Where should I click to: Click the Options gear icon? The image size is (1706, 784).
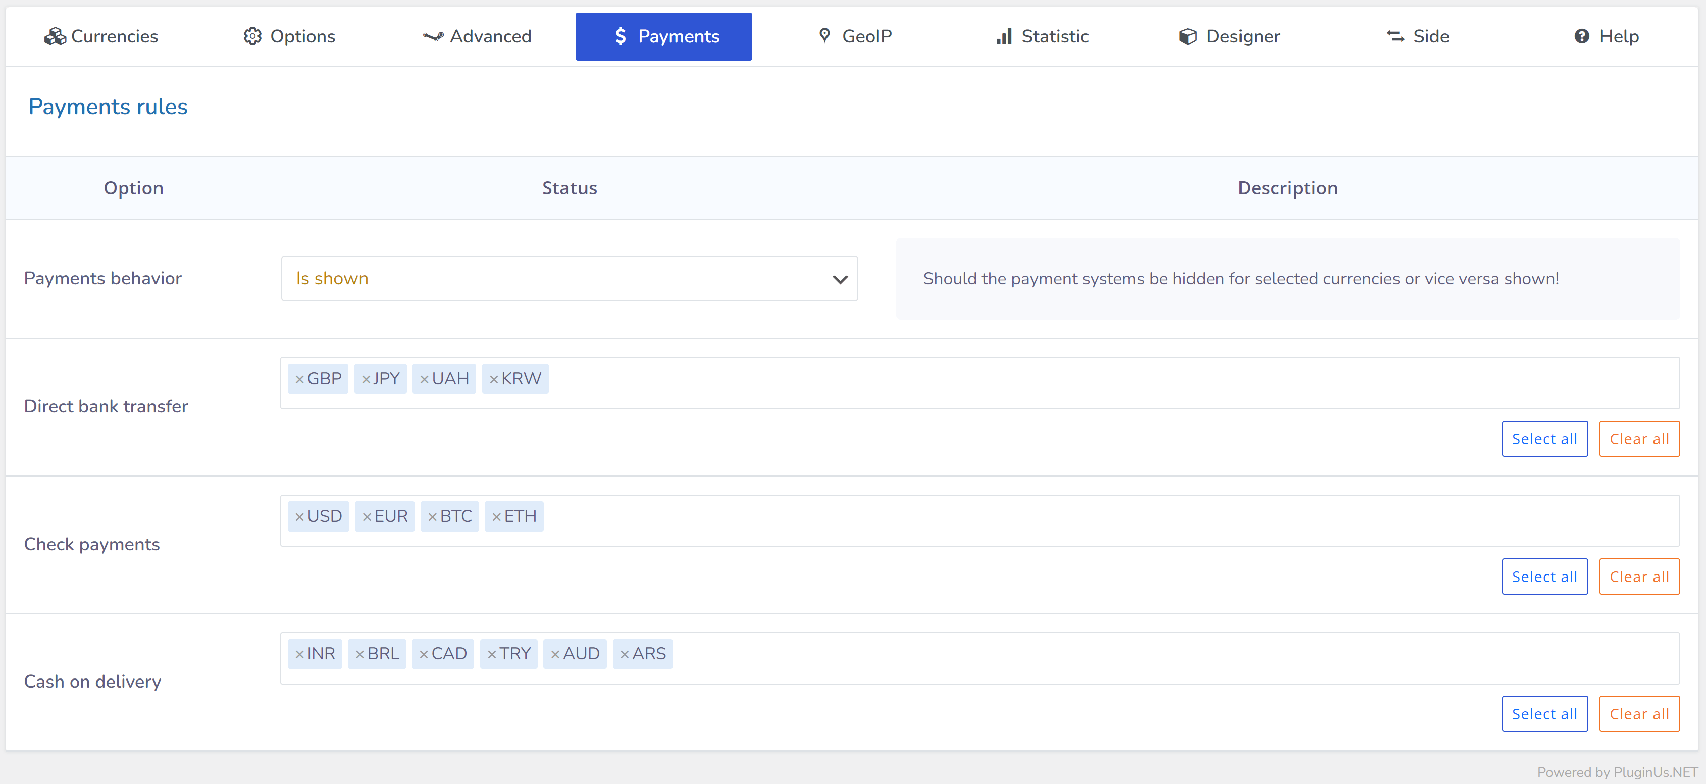click(252, 36)
